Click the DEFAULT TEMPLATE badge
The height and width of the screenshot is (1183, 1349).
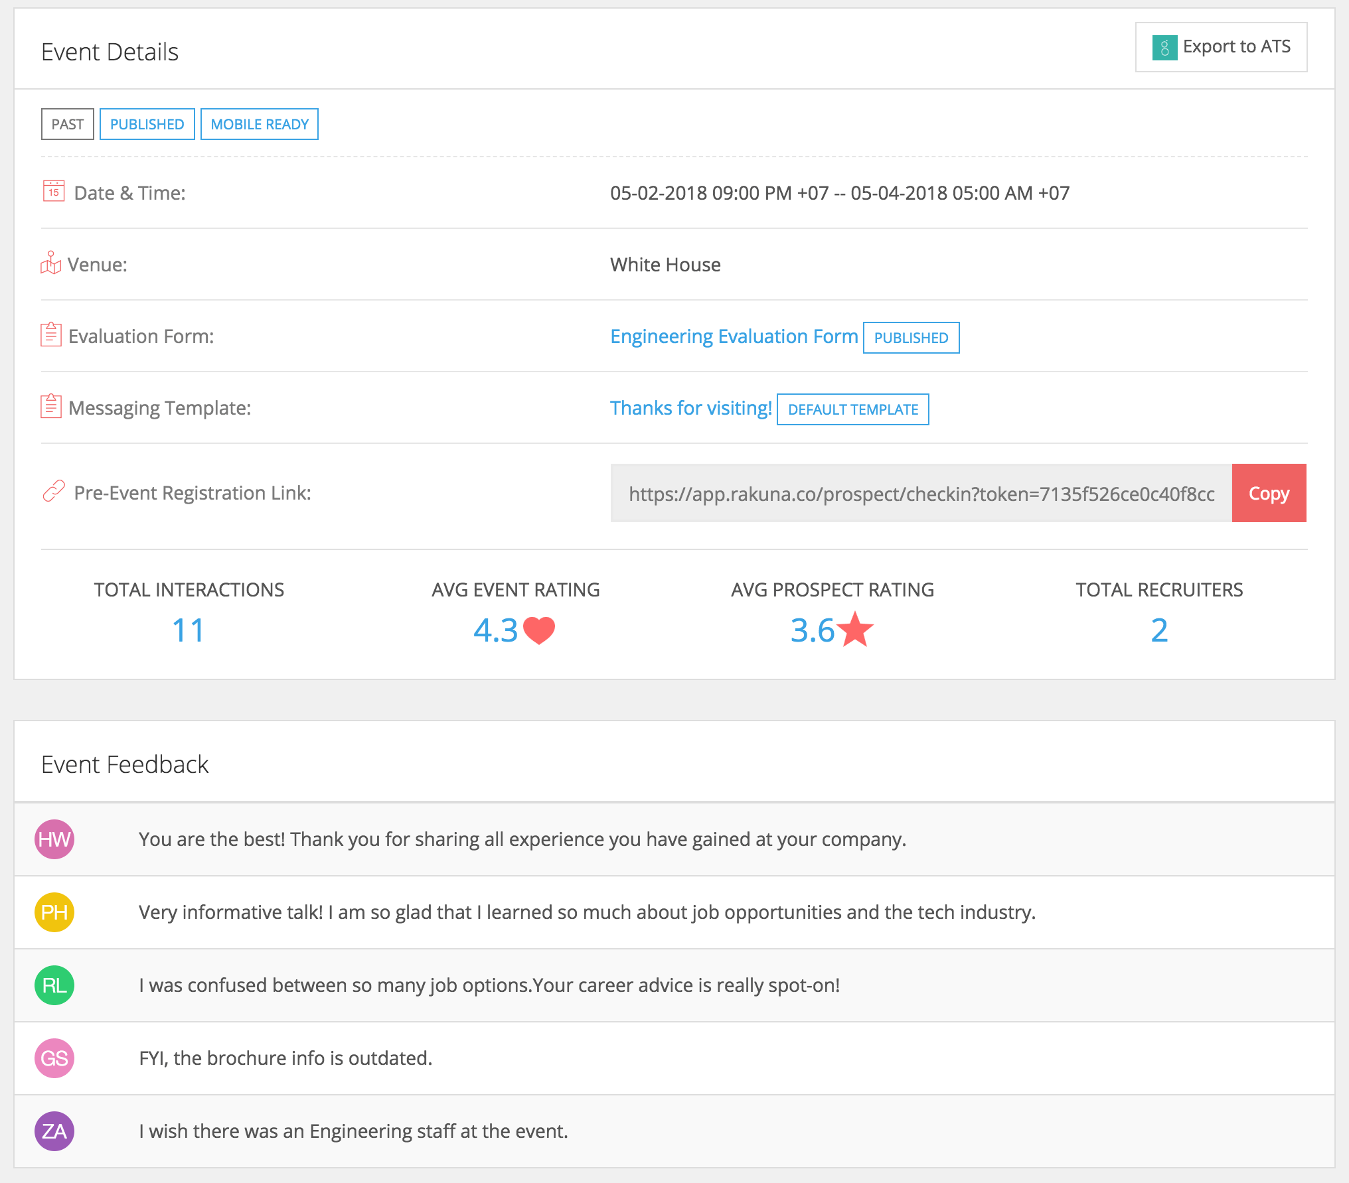pyautogui.click(x=852, y=409)
